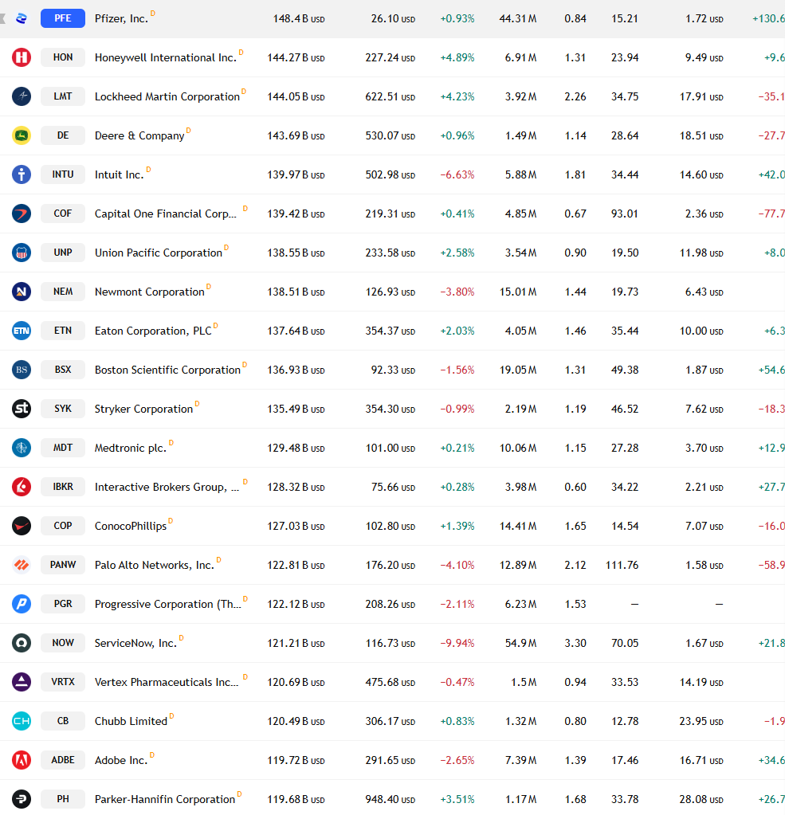Click the Parker-Hannifin logo icon
Screen dimensions: 785x815
point(22,799)
